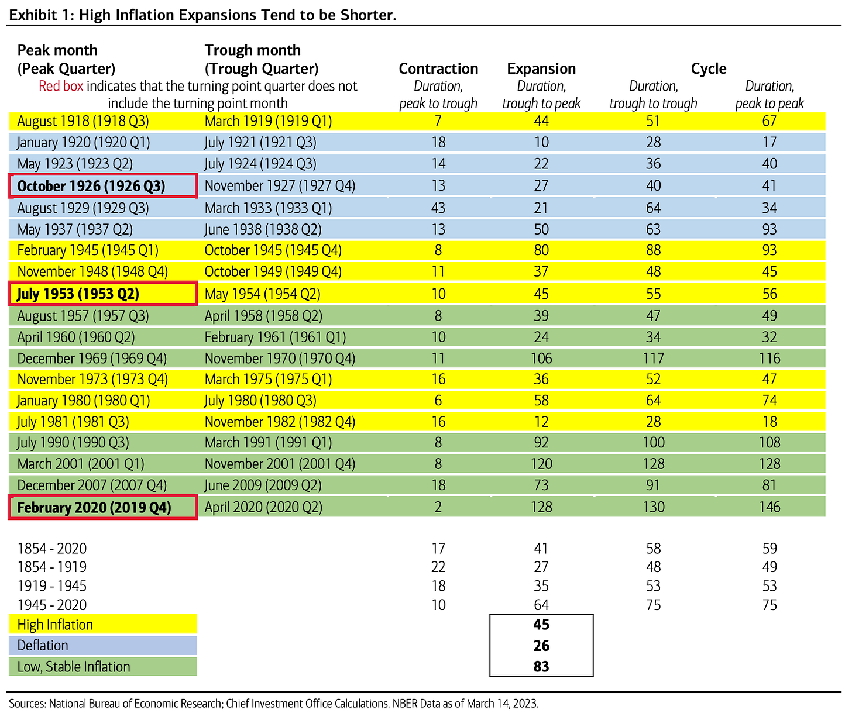852x720 pixels.
Task: Click 'November 1970 (1970 Q4)' trough cell
Action: 280,358
